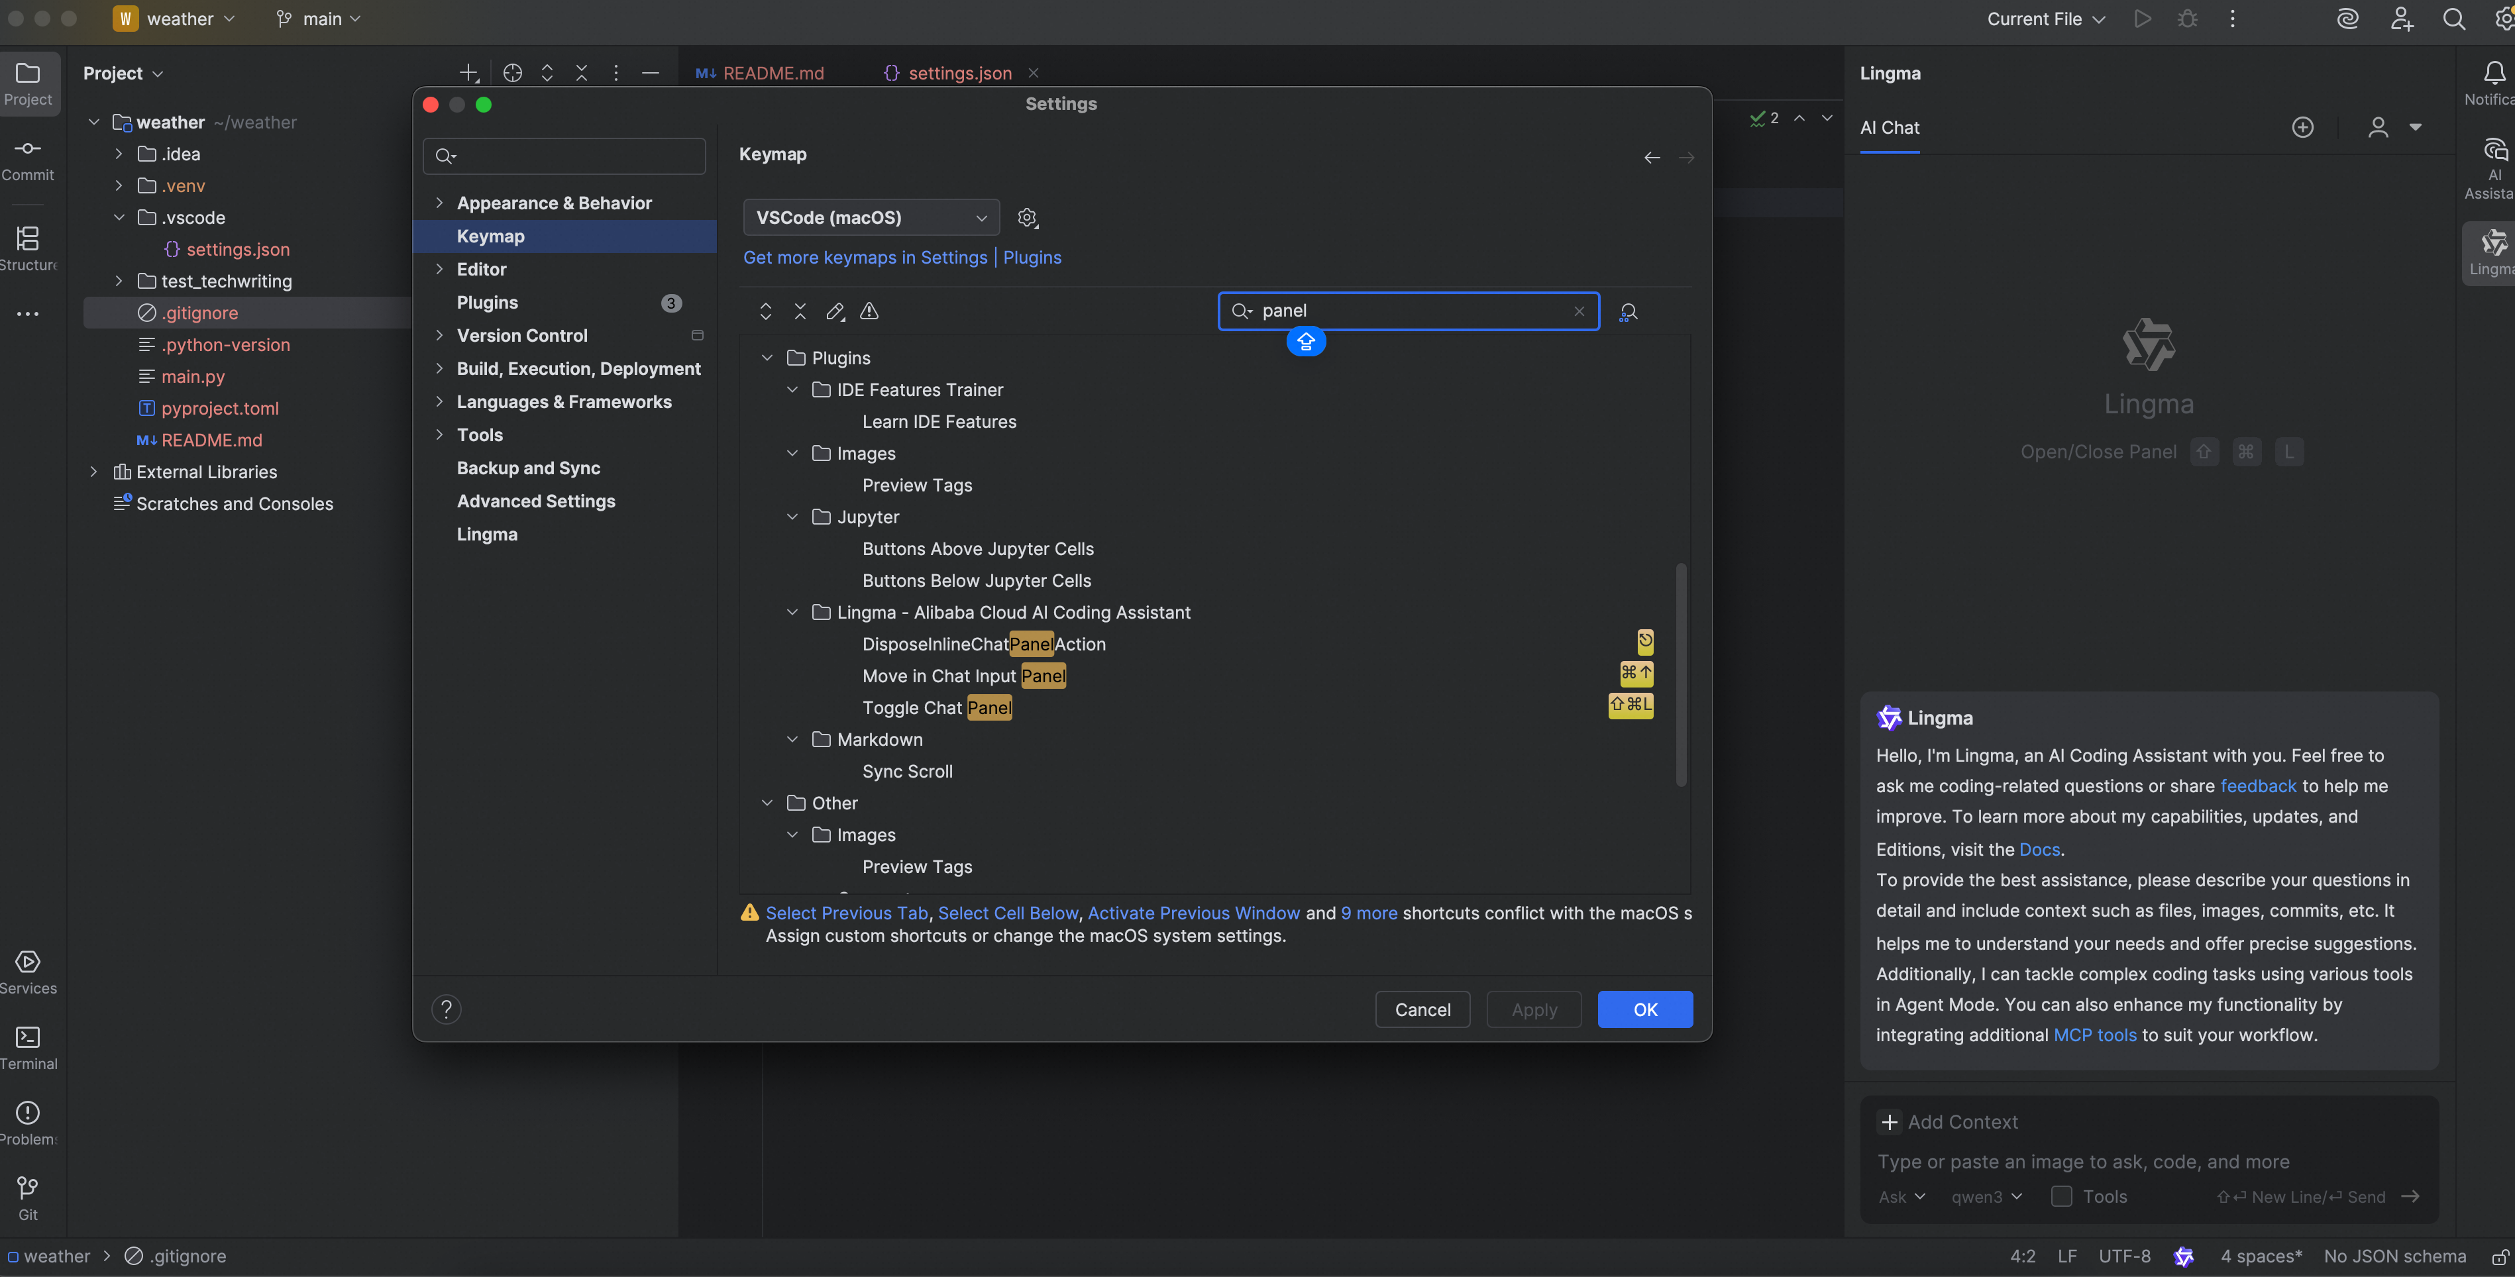Image resolution: width=2515 pixels, height=1277 pixels.
Task: Expand the Version Control settings section
Action: pos(439,336)
